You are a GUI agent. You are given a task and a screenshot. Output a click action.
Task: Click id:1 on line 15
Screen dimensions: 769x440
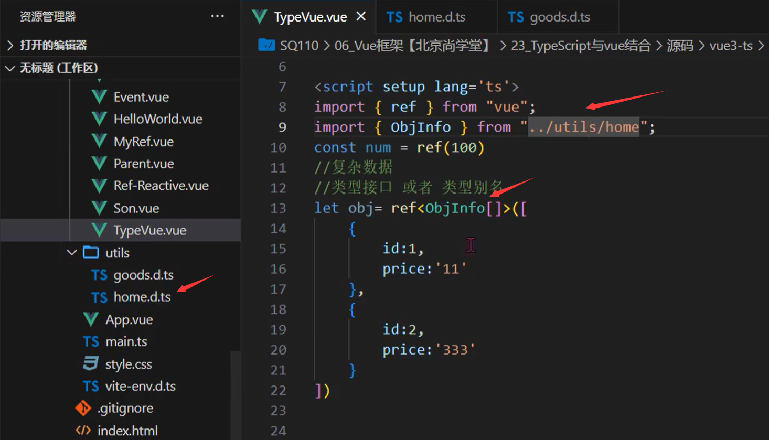pos(400,249)
